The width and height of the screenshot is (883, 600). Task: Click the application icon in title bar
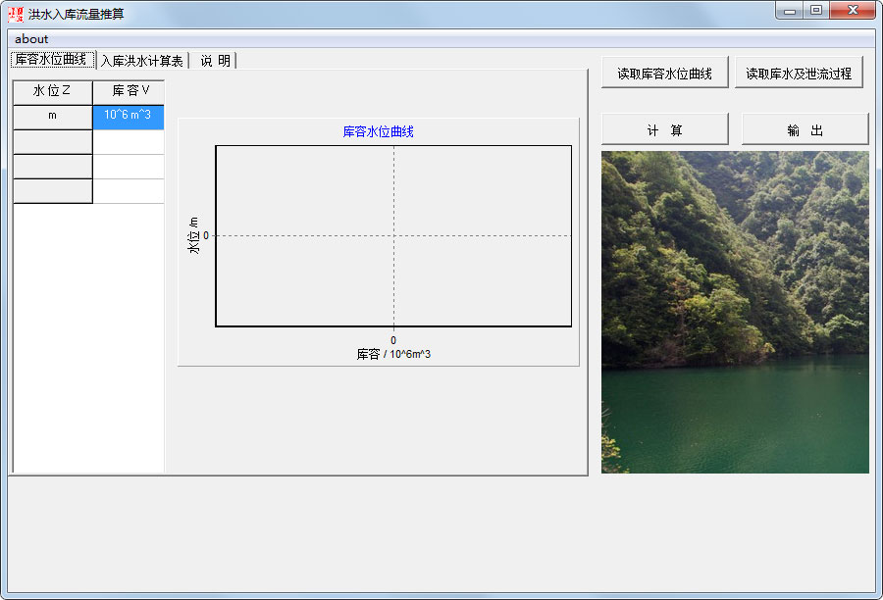(x=16, y=14)
